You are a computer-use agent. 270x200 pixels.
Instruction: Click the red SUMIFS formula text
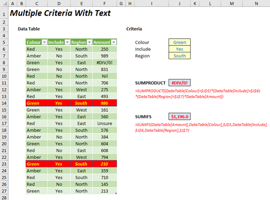coord(201,127)
